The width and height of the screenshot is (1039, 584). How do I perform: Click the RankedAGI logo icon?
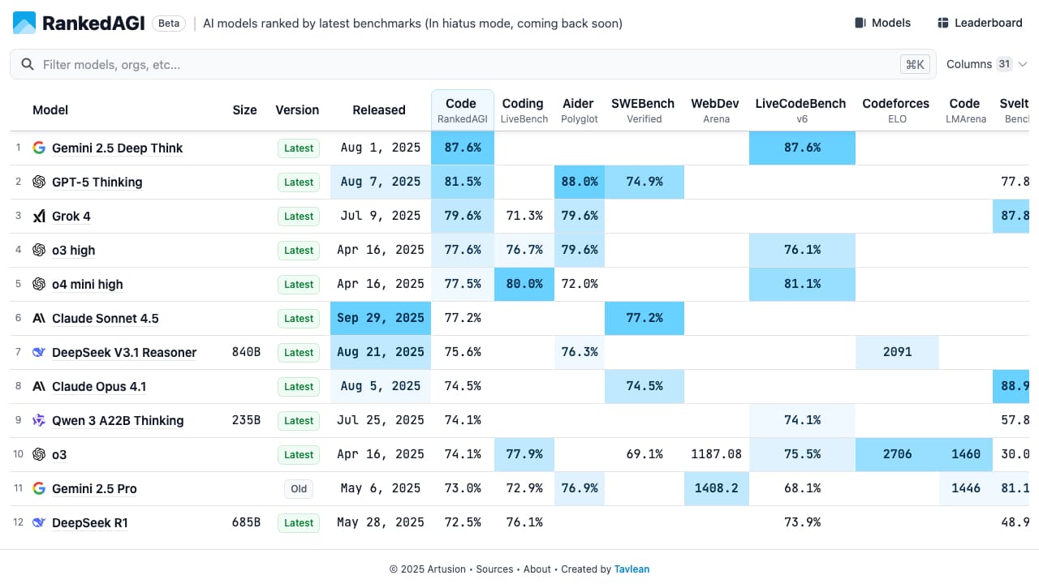point(24,23)
